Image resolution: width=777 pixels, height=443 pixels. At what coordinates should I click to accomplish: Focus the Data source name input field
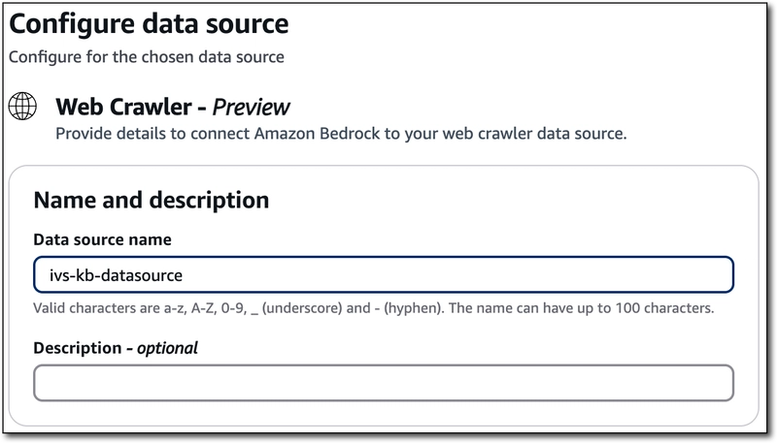tap(384, 274)
